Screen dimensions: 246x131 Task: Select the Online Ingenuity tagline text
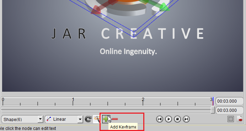pos(128,52)
